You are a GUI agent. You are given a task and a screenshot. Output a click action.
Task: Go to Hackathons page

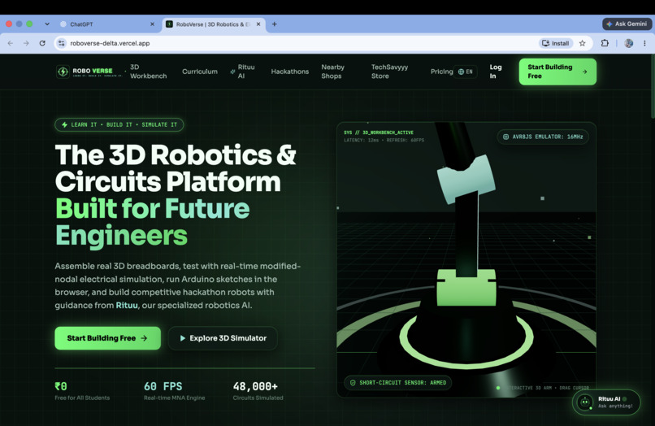(290, 72)
